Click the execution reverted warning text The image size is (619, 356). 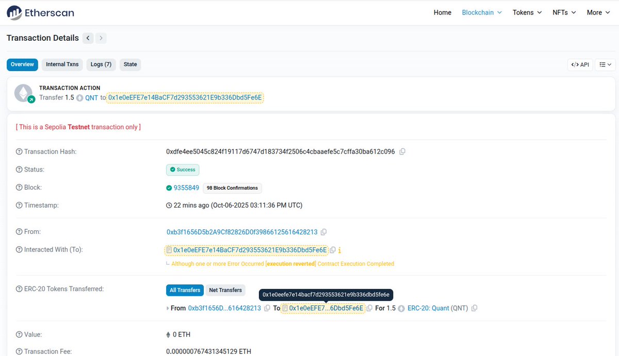coord(283,264)
